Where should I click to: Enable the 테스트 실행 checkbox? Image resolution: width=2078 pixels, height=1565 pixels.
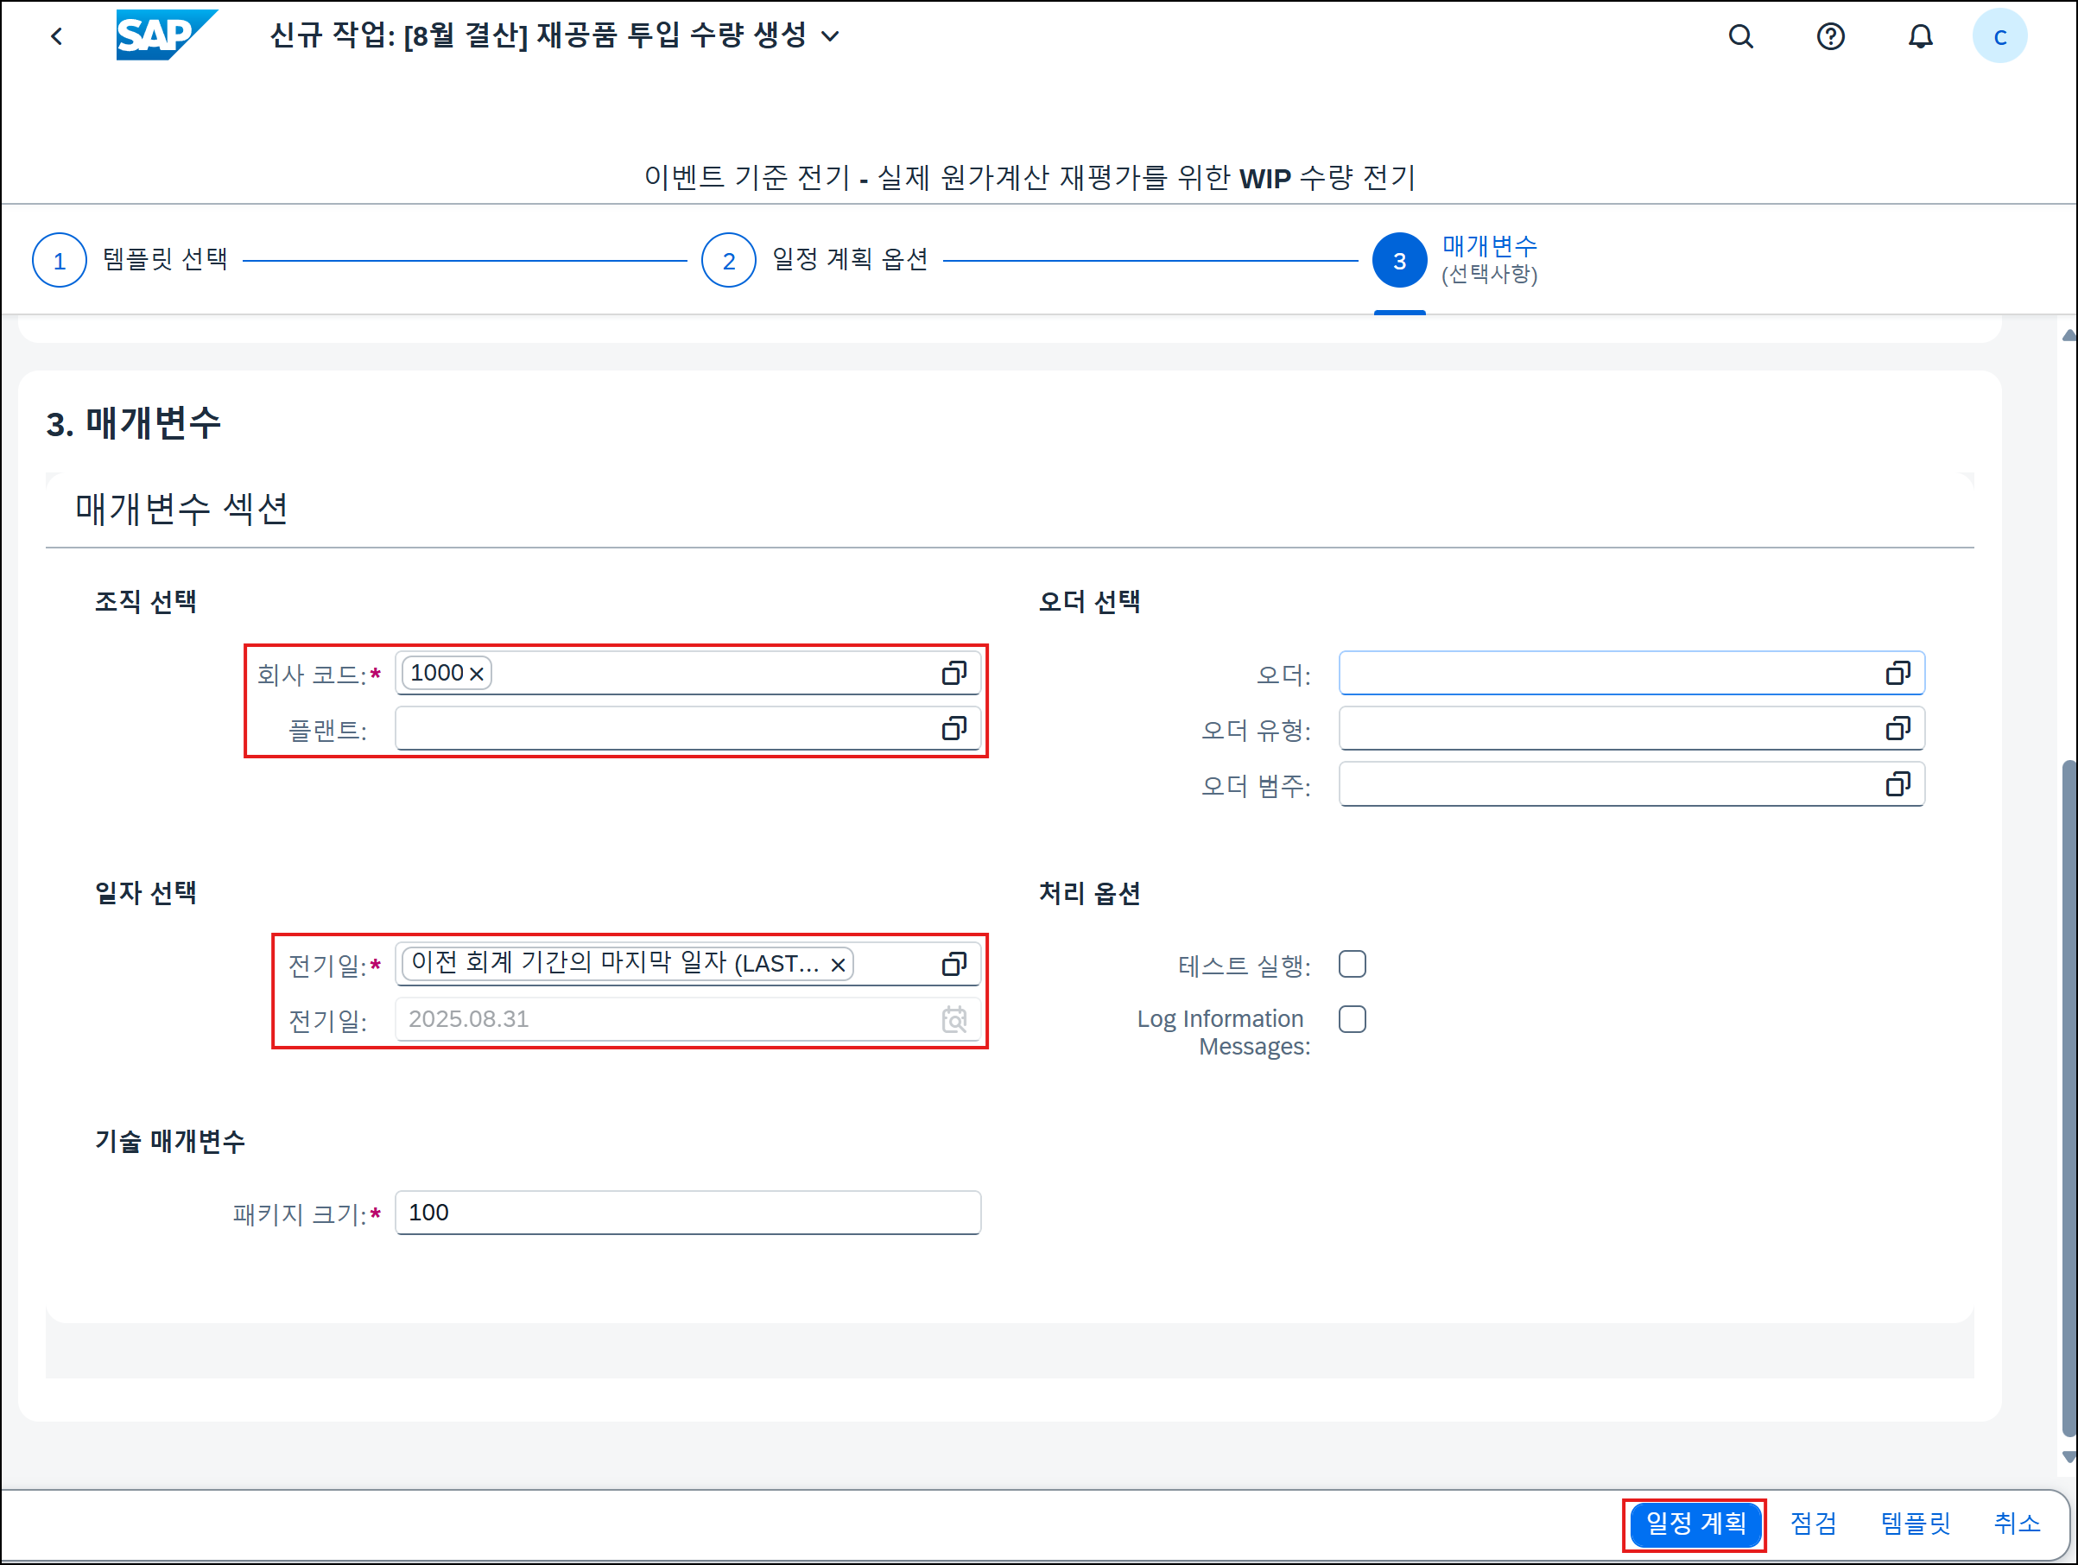click(1352, 964)
